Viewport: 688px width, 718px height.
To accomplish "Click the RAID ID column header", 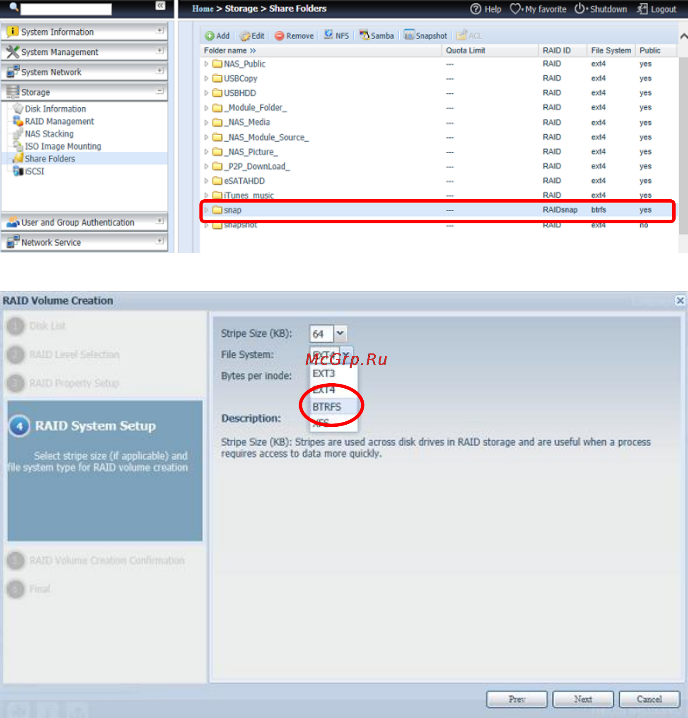I will (x=563, y=51).
